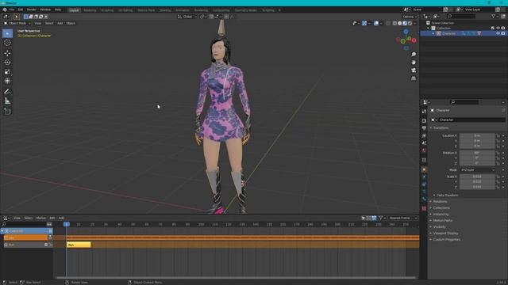The image size is (508, 285).
Task: Select the Move tool
Action: tap(7, 53)
